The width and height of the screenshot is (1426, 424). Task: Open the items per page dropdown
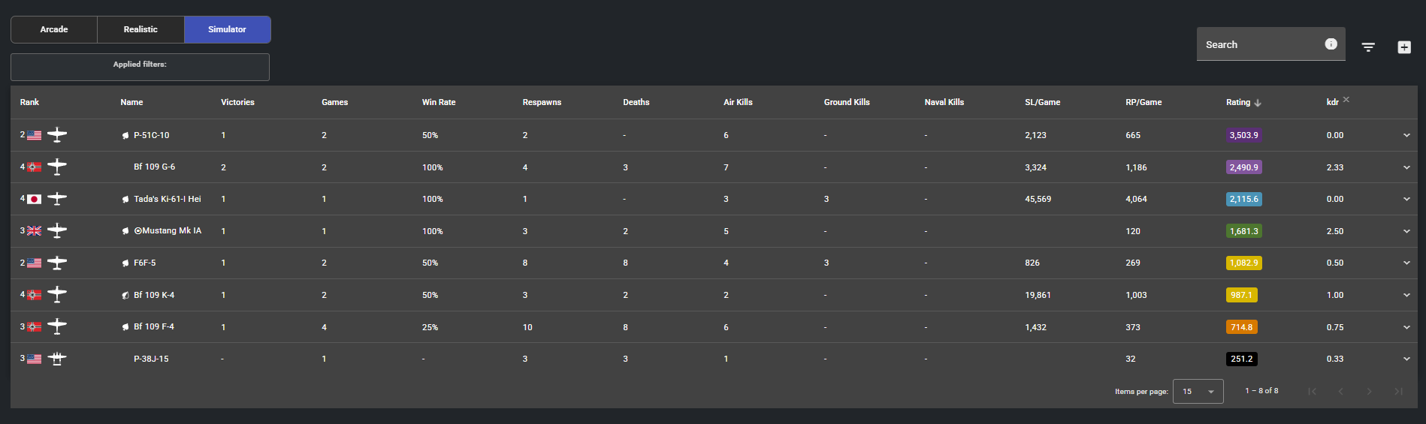pos(1198,391)
